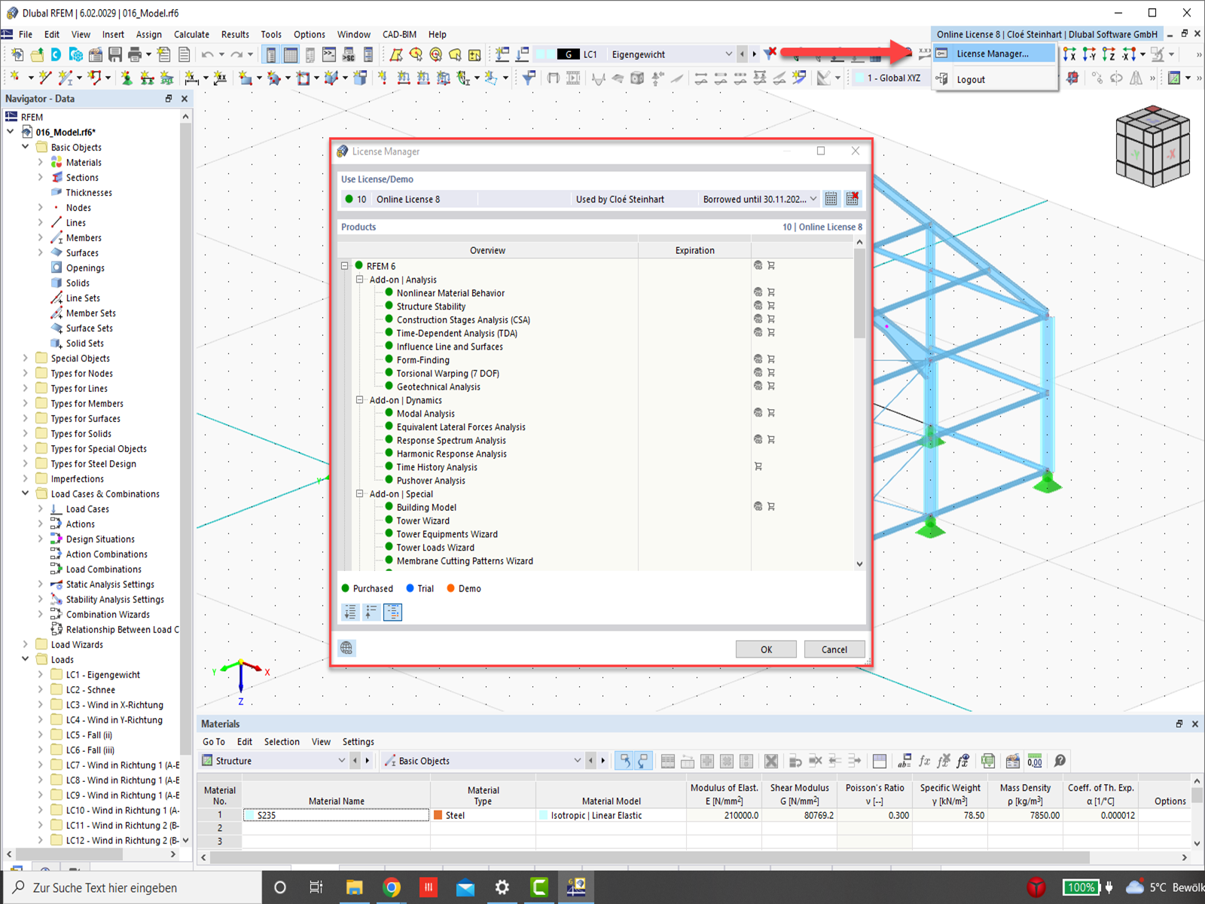Click the calendar icon in License Manager
Screen dimensions: 1205x904
tap(831, 199)
